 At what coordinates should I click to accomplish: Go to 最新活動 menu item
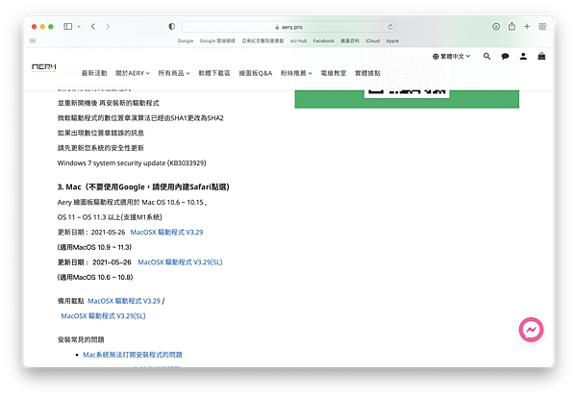click(94, 73)
